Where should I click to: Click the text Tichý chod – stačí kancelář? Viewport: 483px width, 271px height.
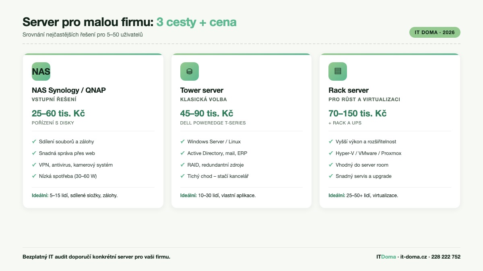[x=218, y=176]
